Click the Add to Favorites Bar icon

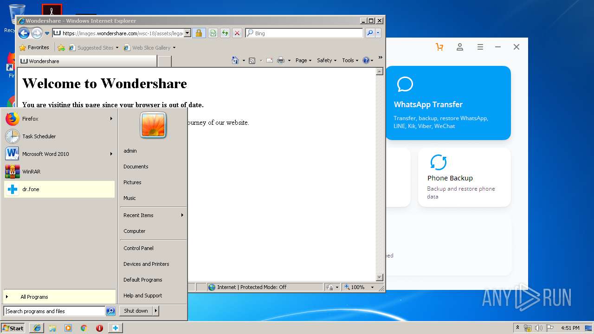pyautogui.click(x=61, y=47)
